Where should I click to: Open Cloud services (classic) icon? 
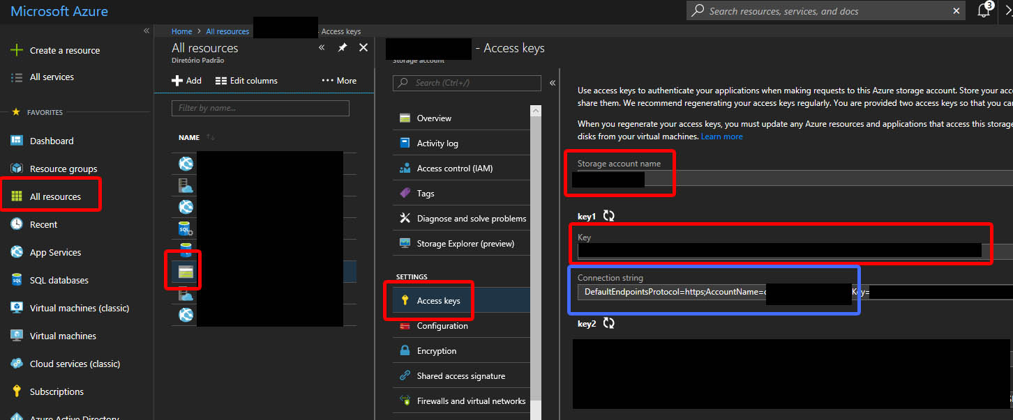coord(17,364)
